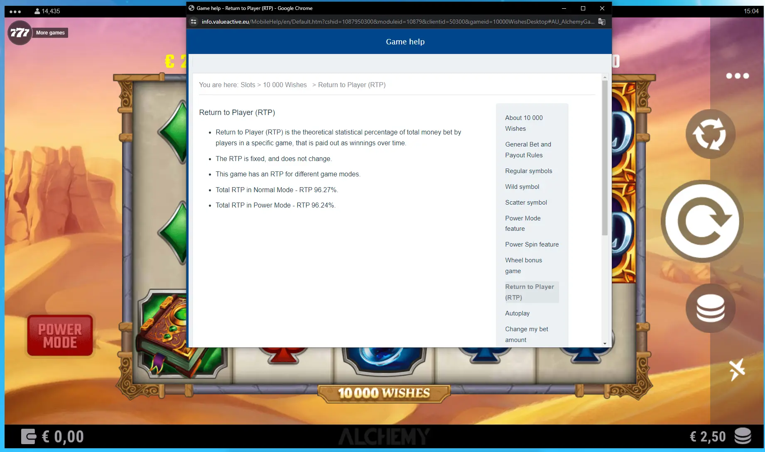Click the player count 14,435 icon
The width and height of the screenshot is (765, 452).
(x=37, y=11)
